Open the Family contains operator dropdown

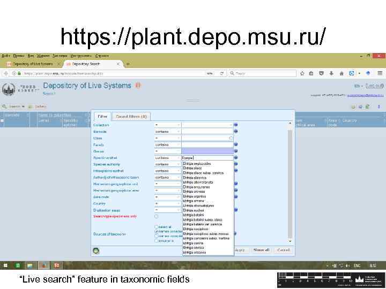tap(168, 144)
